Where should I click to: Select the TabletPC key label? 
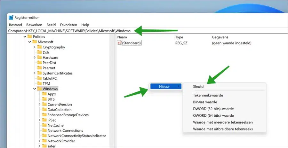coord(50,79)
